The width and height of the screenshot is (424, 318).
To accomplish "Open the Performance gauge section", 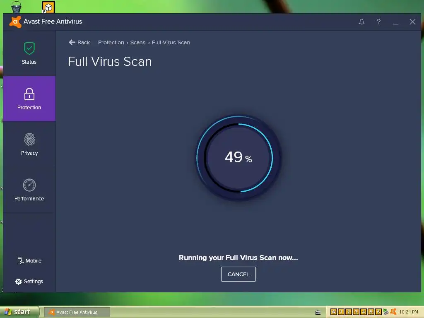I will [29, 190].
